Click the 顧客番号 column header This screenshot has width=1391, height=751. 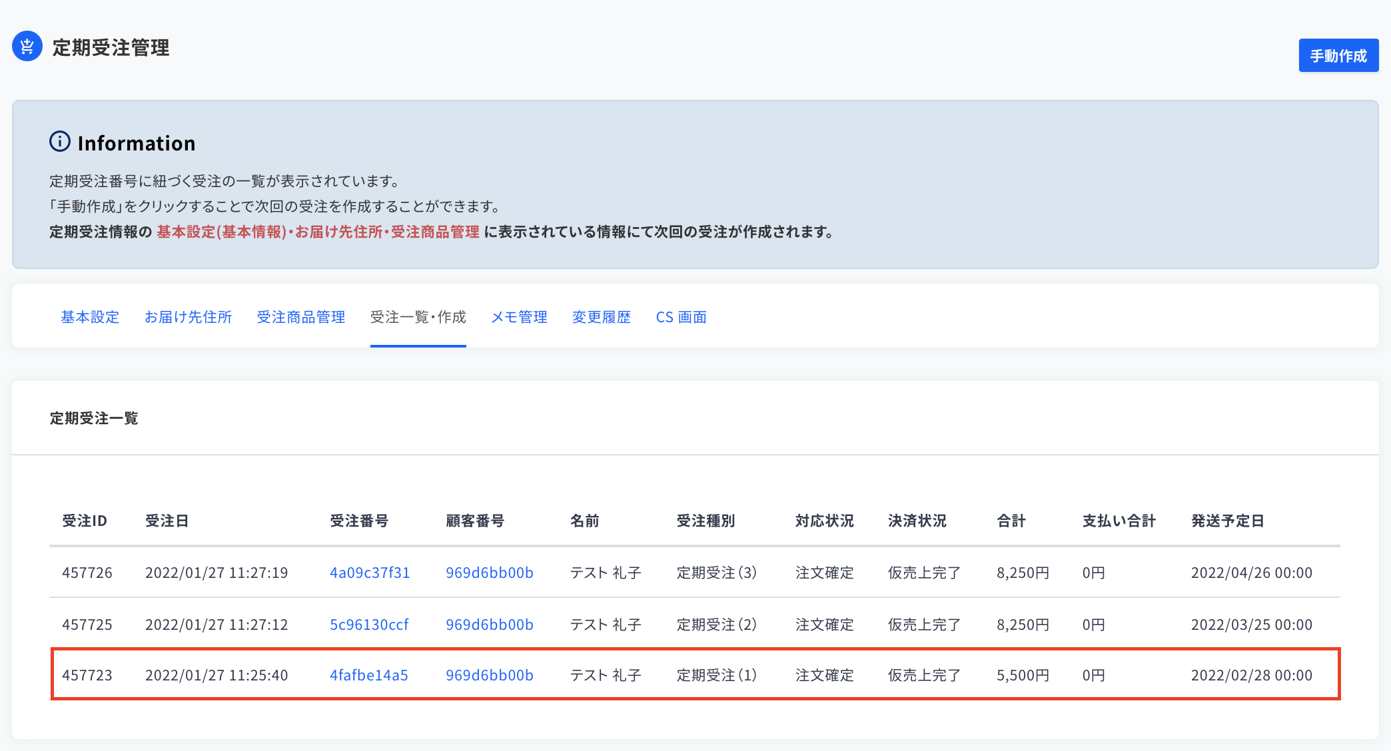pyautogui.click(x=475, y=521)
